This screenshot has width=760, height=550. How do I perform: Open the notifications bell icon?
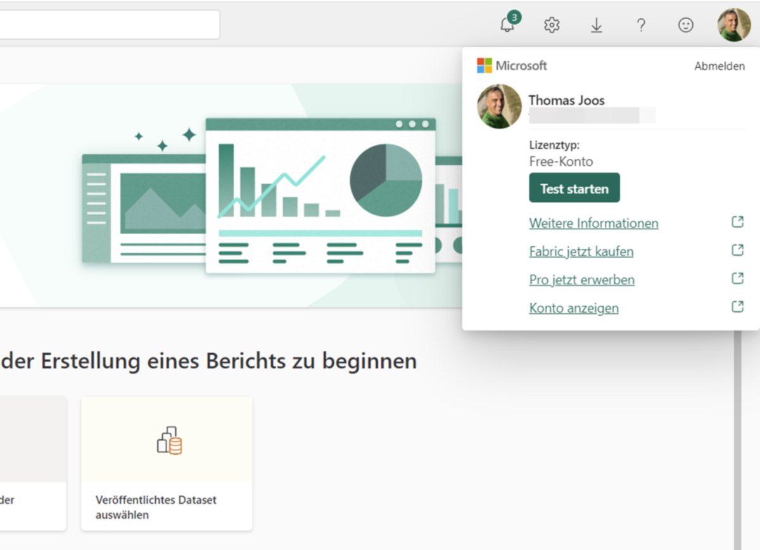(x=507, y=25)
